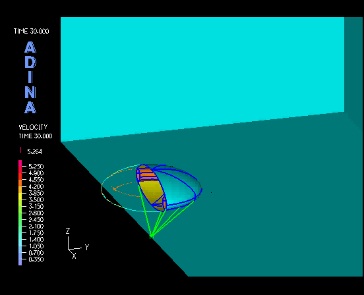
Task: Click the letter N in the ADINA logo
Action: click(30, 92)
